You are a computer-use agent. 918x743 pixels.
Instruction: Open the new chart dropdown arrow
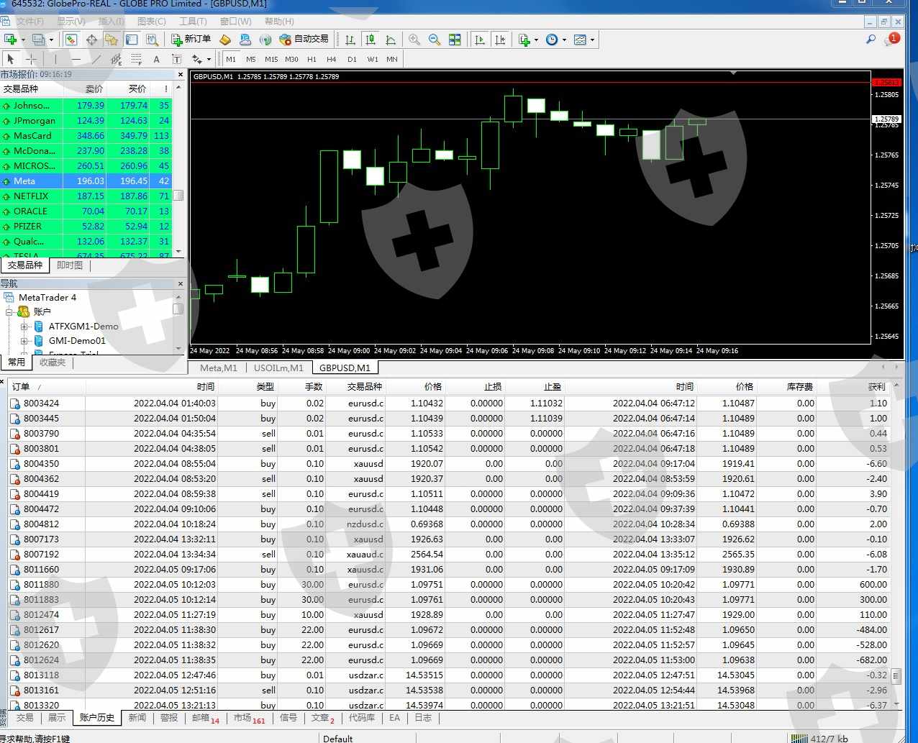(23, 40)
